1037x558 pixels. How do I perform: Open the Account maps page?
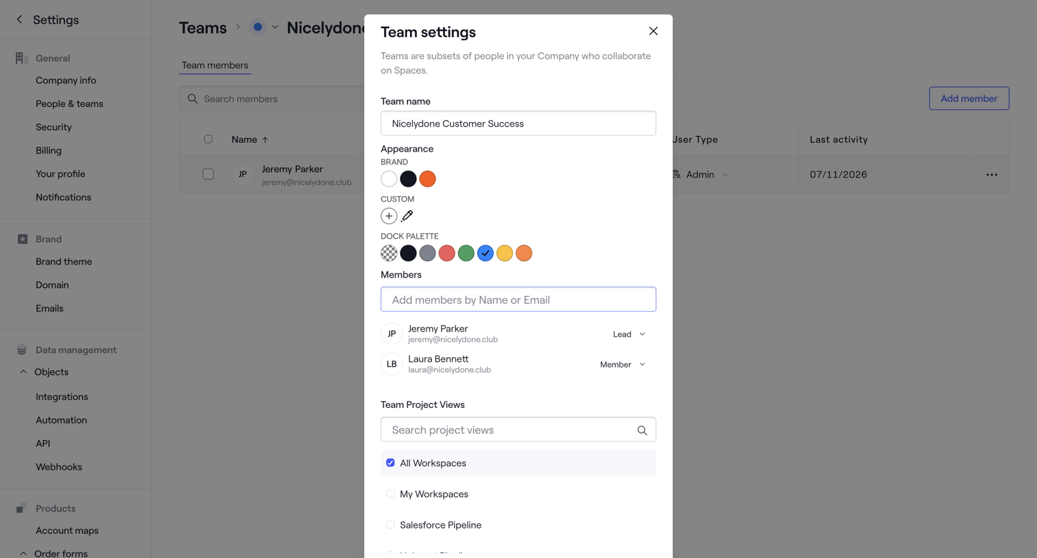(67, 530)
